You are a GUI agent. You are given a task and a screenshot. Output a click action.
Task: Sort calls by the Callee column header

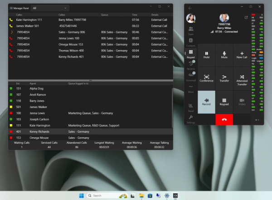pos(62,15)
